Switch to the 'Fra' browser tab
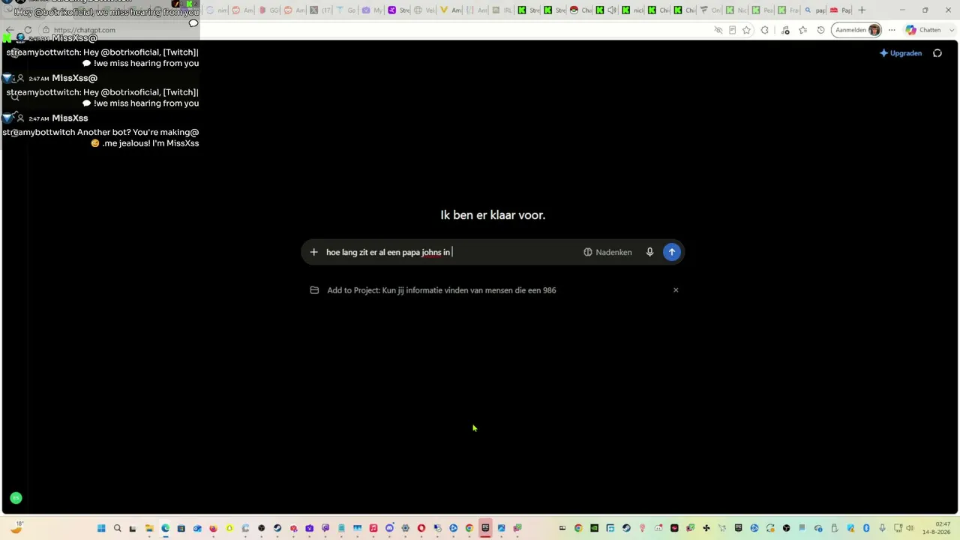Screen dimensions: 960x540 tap(788, 10)
